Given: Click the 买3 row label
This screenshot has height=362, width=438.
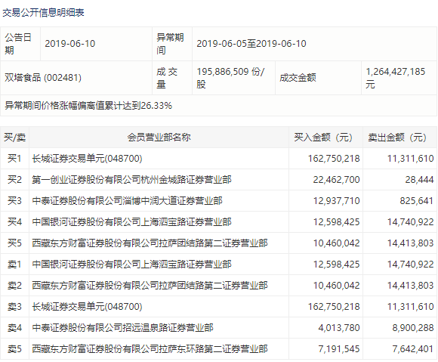Looking at the screenshot, I should (x=14, y=201).
